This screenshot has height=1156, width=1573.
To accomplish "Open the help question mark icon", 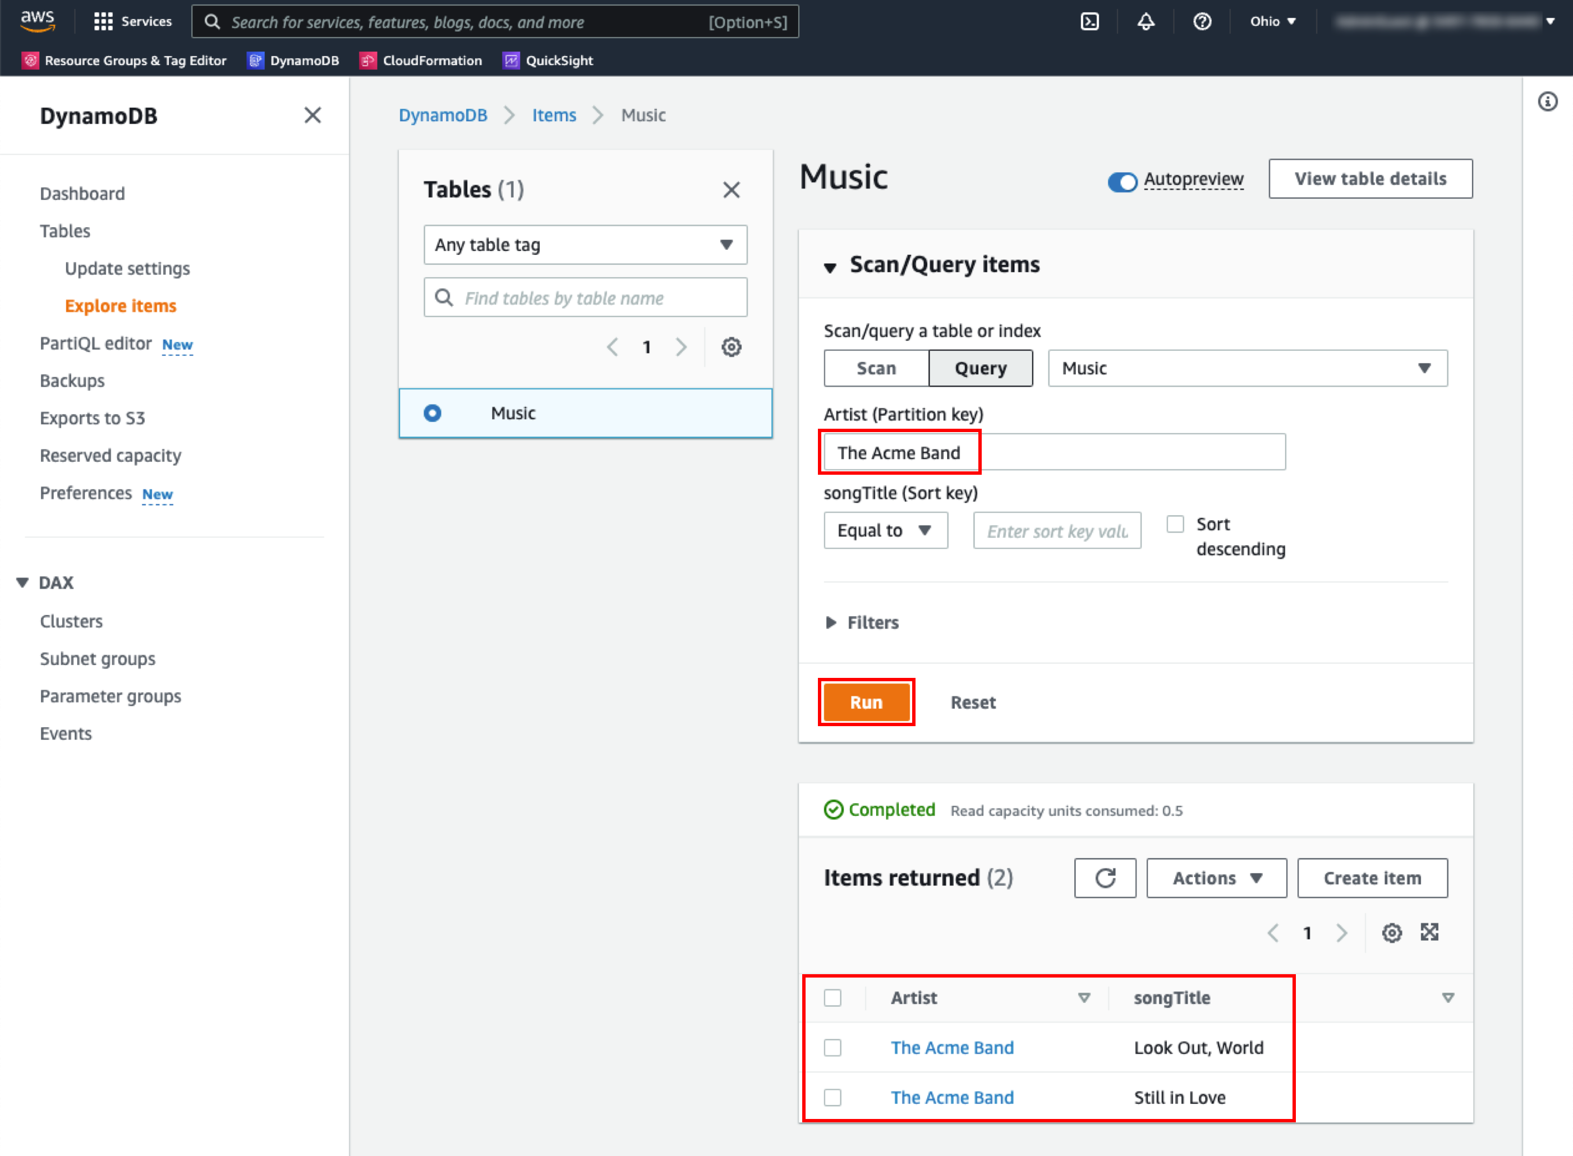I will pos(1202,22).
